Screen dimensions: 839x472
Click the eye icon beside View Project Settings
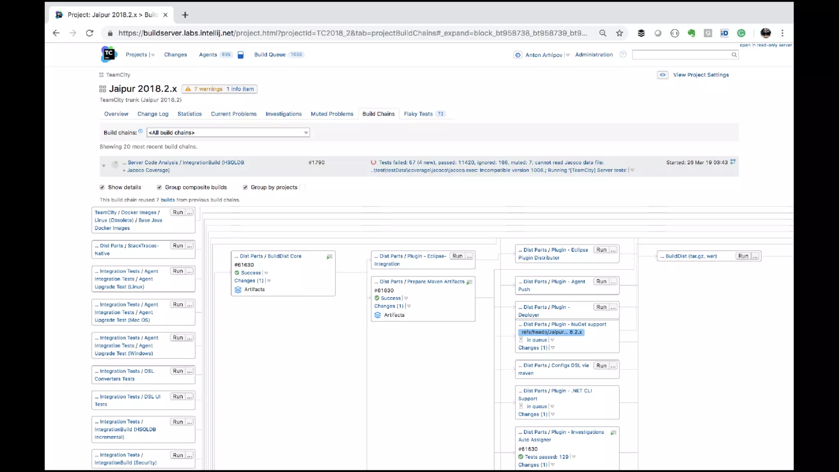662,75
